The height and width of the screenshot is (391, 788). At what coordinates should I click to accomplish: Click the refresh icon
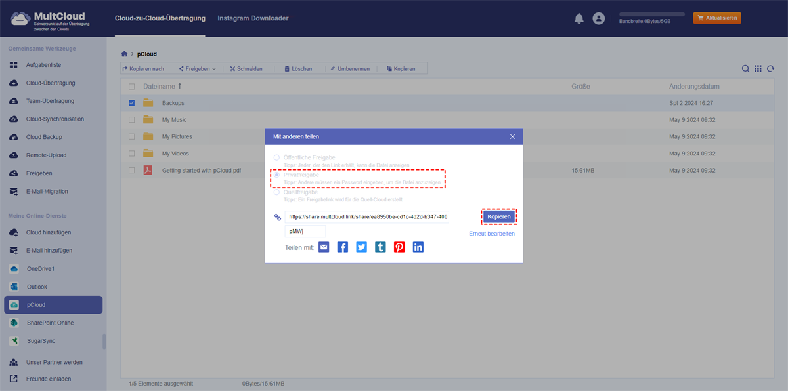tap(770, 68)
